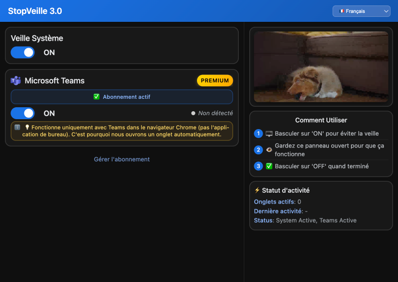Viewport: 398px width, 282px height.
Task: Click the green checkmark in Abonnement actif
Action: click(x=97, y=97)
